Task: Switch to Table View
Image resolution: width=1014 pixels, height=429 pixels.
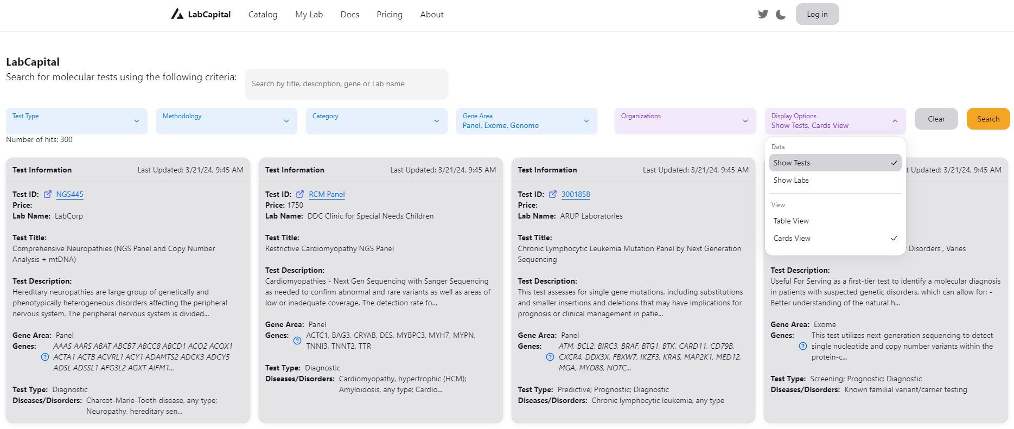Action: (x=836, y=221)
